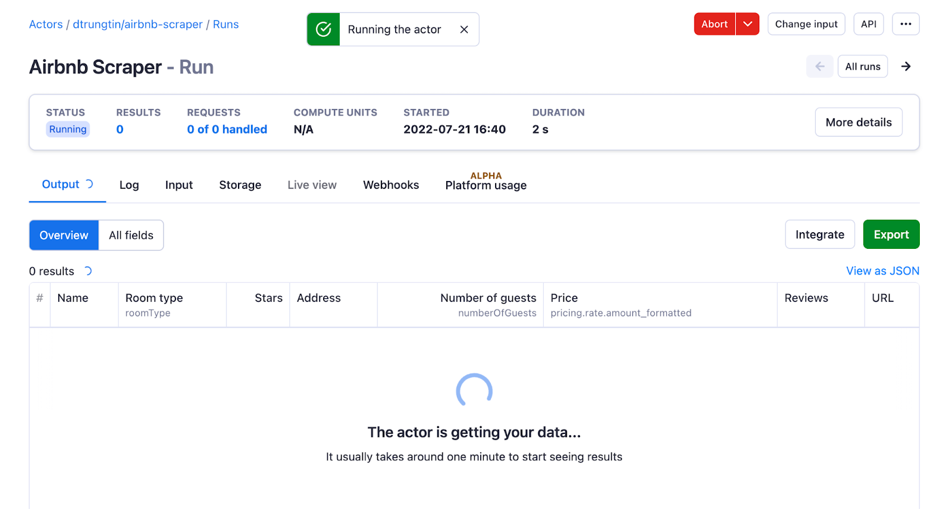
Task: Click the Change input button
Action: [806, 24]
